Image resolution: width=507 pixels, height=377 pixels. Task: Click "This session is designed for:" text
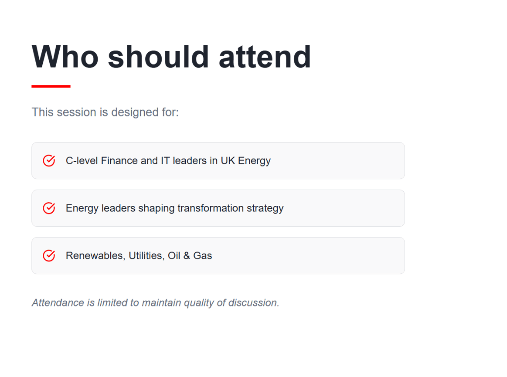pyautogui.click(x=105, y=112)
